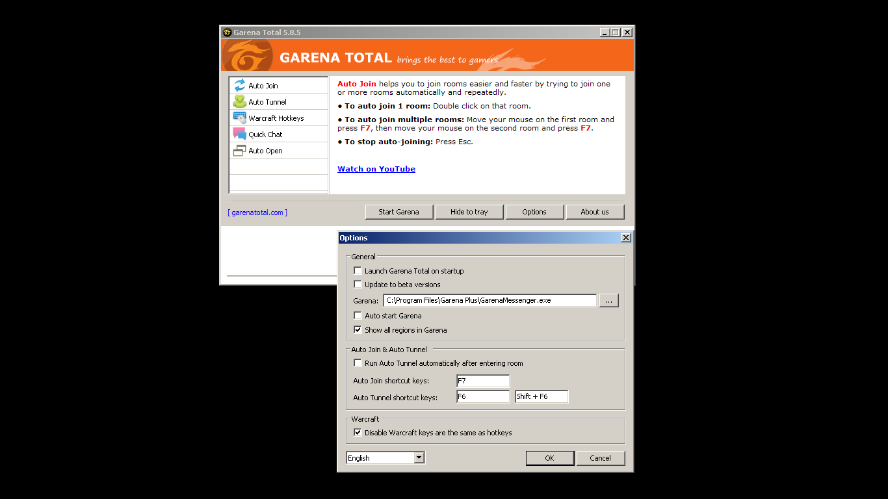This screenshot has height=499, width=888.
Task: Switch to the Auto Open section
Action: [x=279, y=150]
